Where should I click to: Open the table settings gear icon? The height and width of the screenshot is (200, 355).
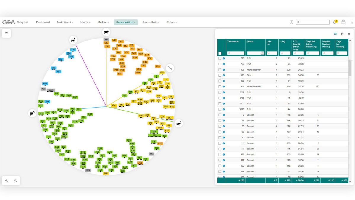point(349,34)
